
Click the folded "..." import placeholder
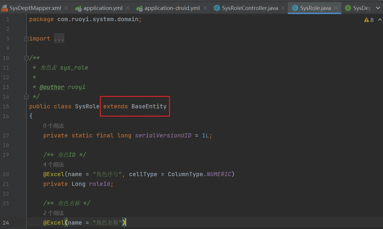(59, 39)
